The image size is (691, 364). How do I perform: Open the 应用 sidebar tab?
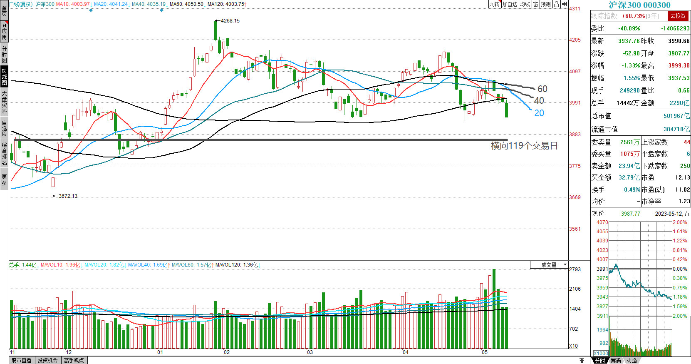4,32
